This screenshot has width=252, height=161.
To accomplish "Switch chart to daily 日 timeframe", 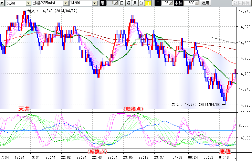I will 122,3.
